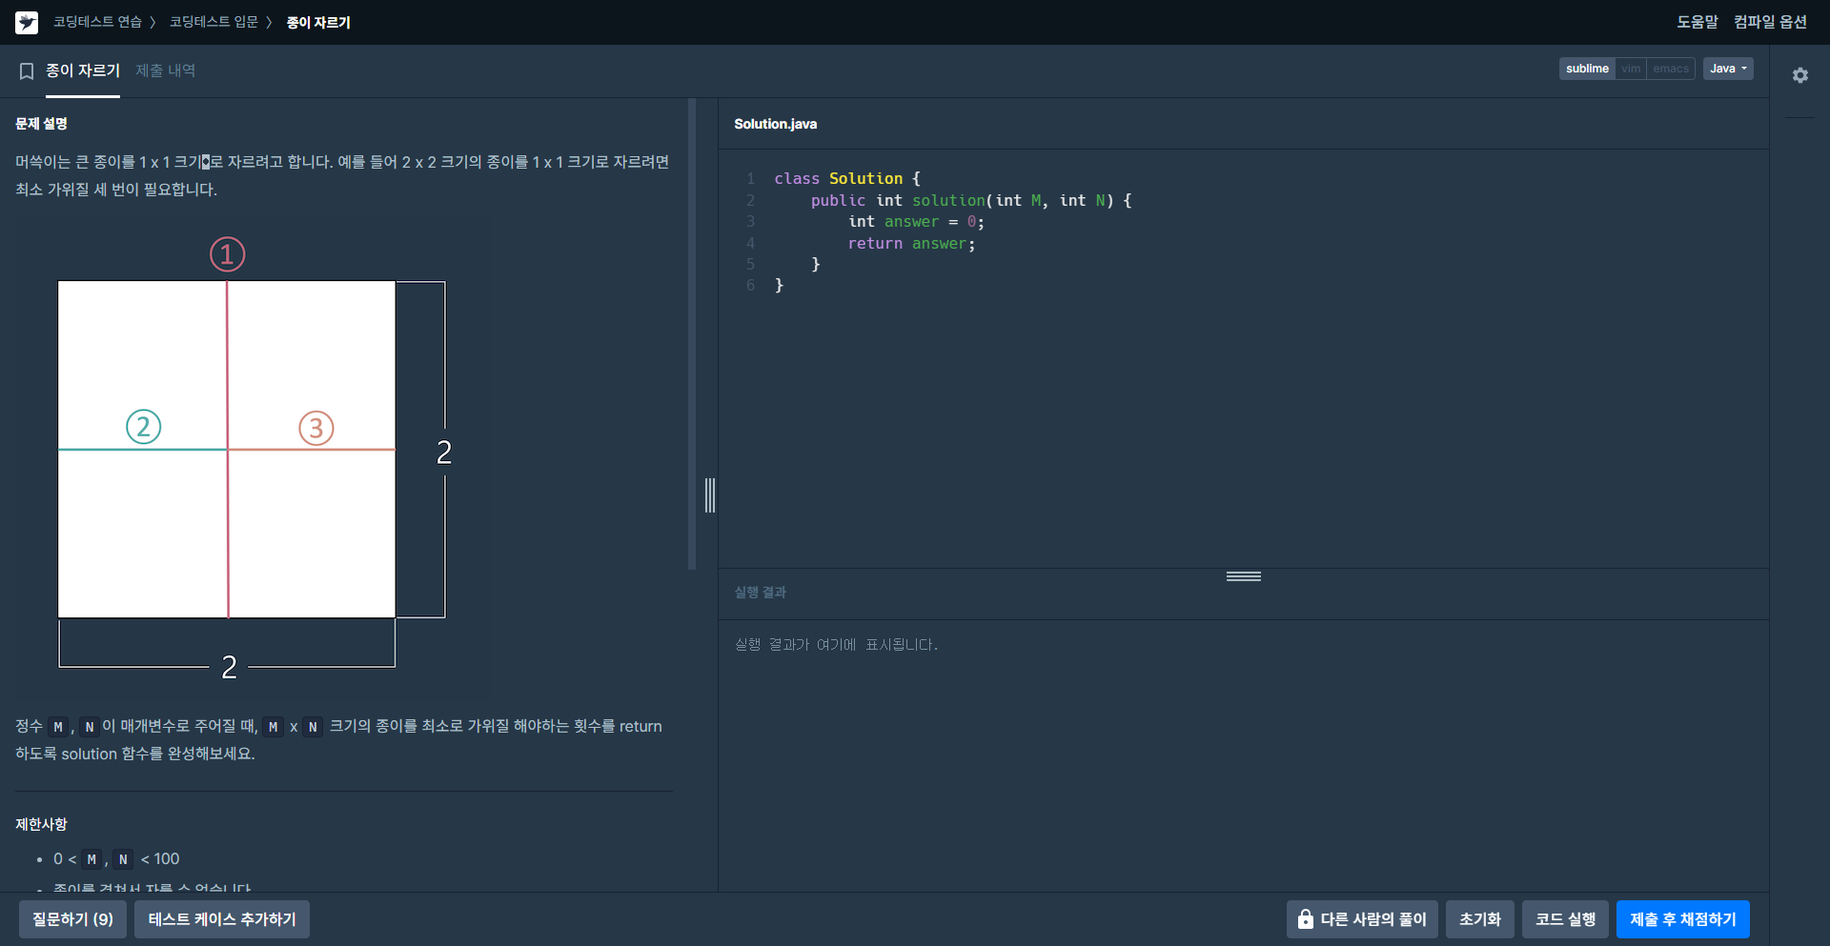The image size is (1830, 946).
Task: Switch editor key binding to emacs
Action: tap(1670, 69)
